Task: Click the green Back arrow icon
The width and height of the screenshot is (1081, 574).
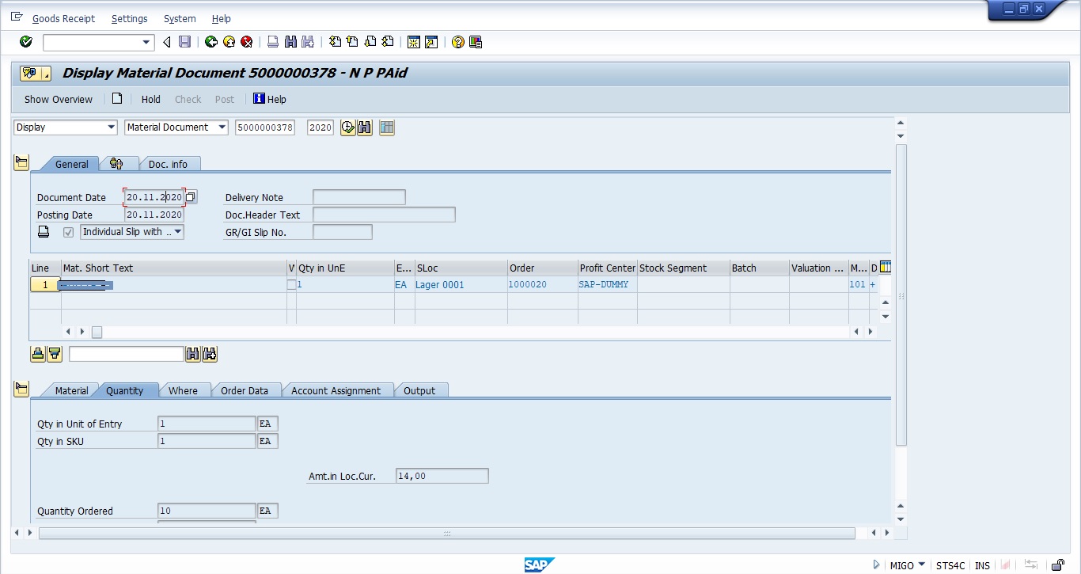Action: click(211, 42)
